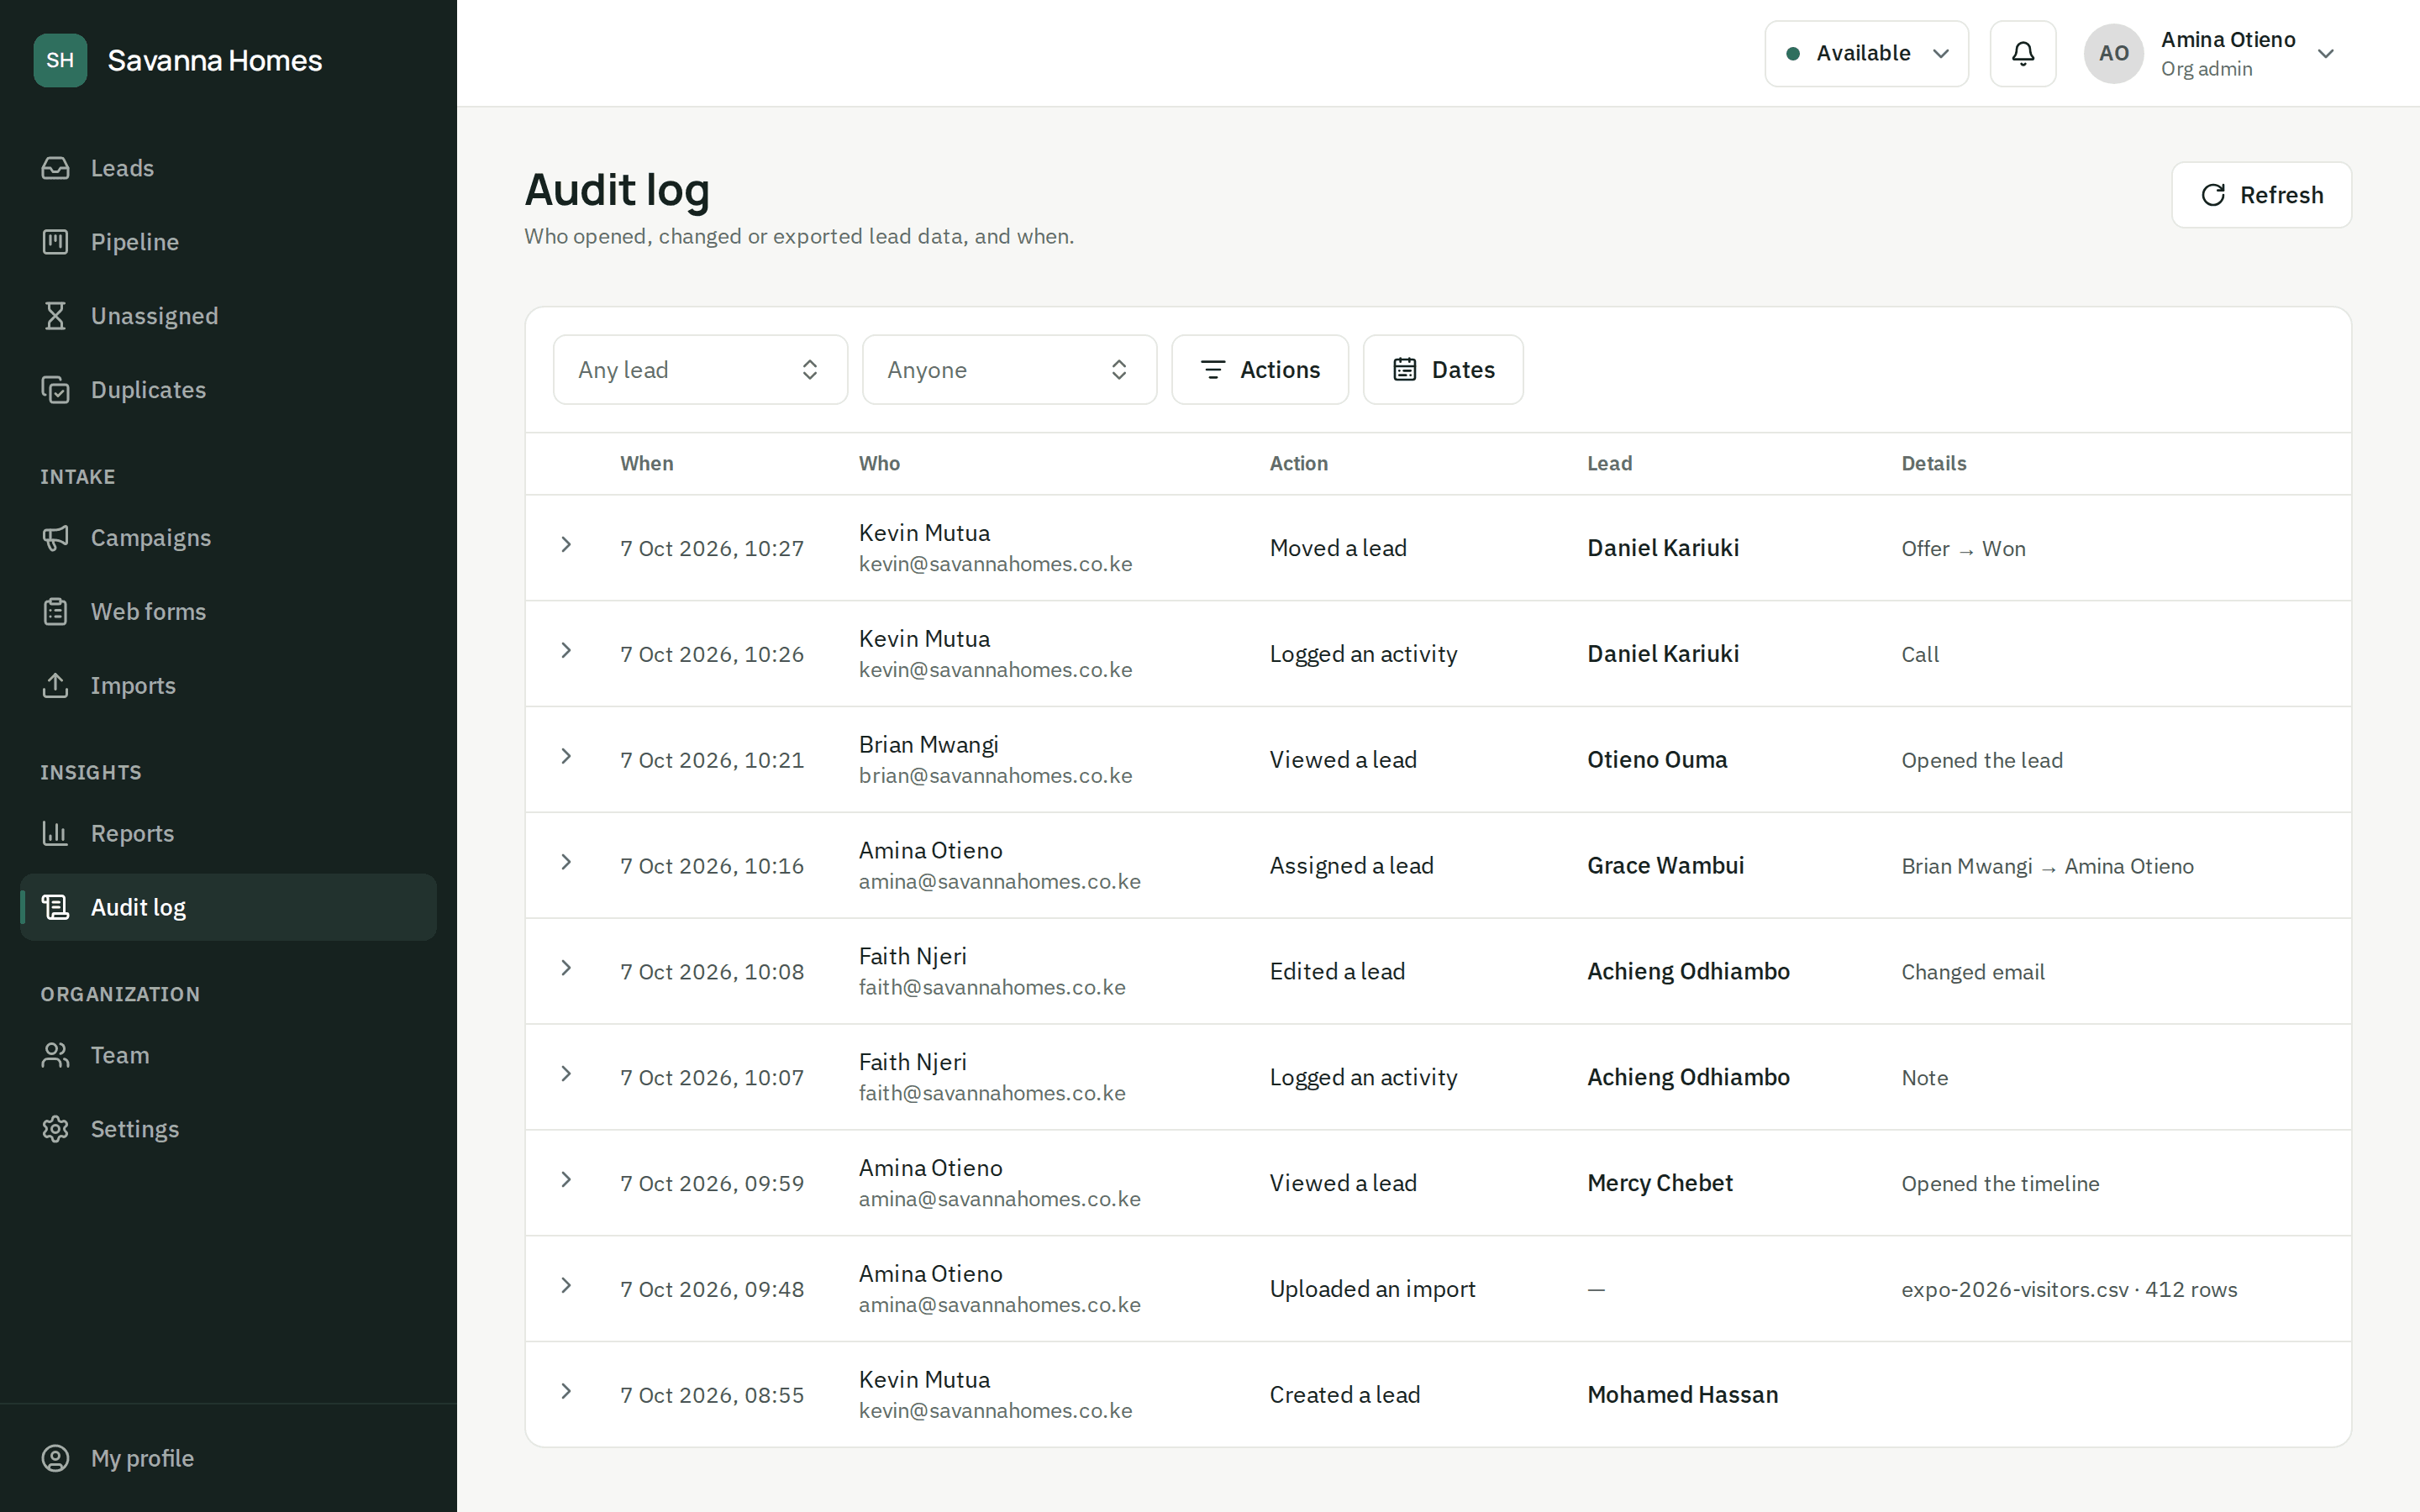Open organization Settings

pyautogui.click(x=228, y=1130)
